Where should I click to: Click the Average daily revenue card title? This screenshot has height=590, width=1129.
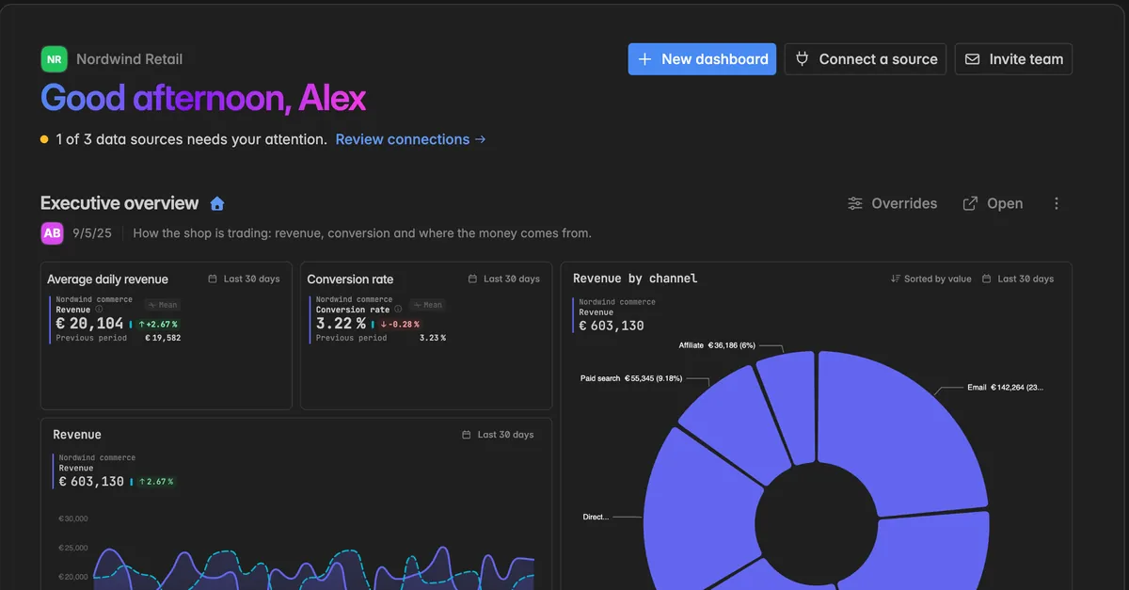pyautogui.click(x=107, y=279)
